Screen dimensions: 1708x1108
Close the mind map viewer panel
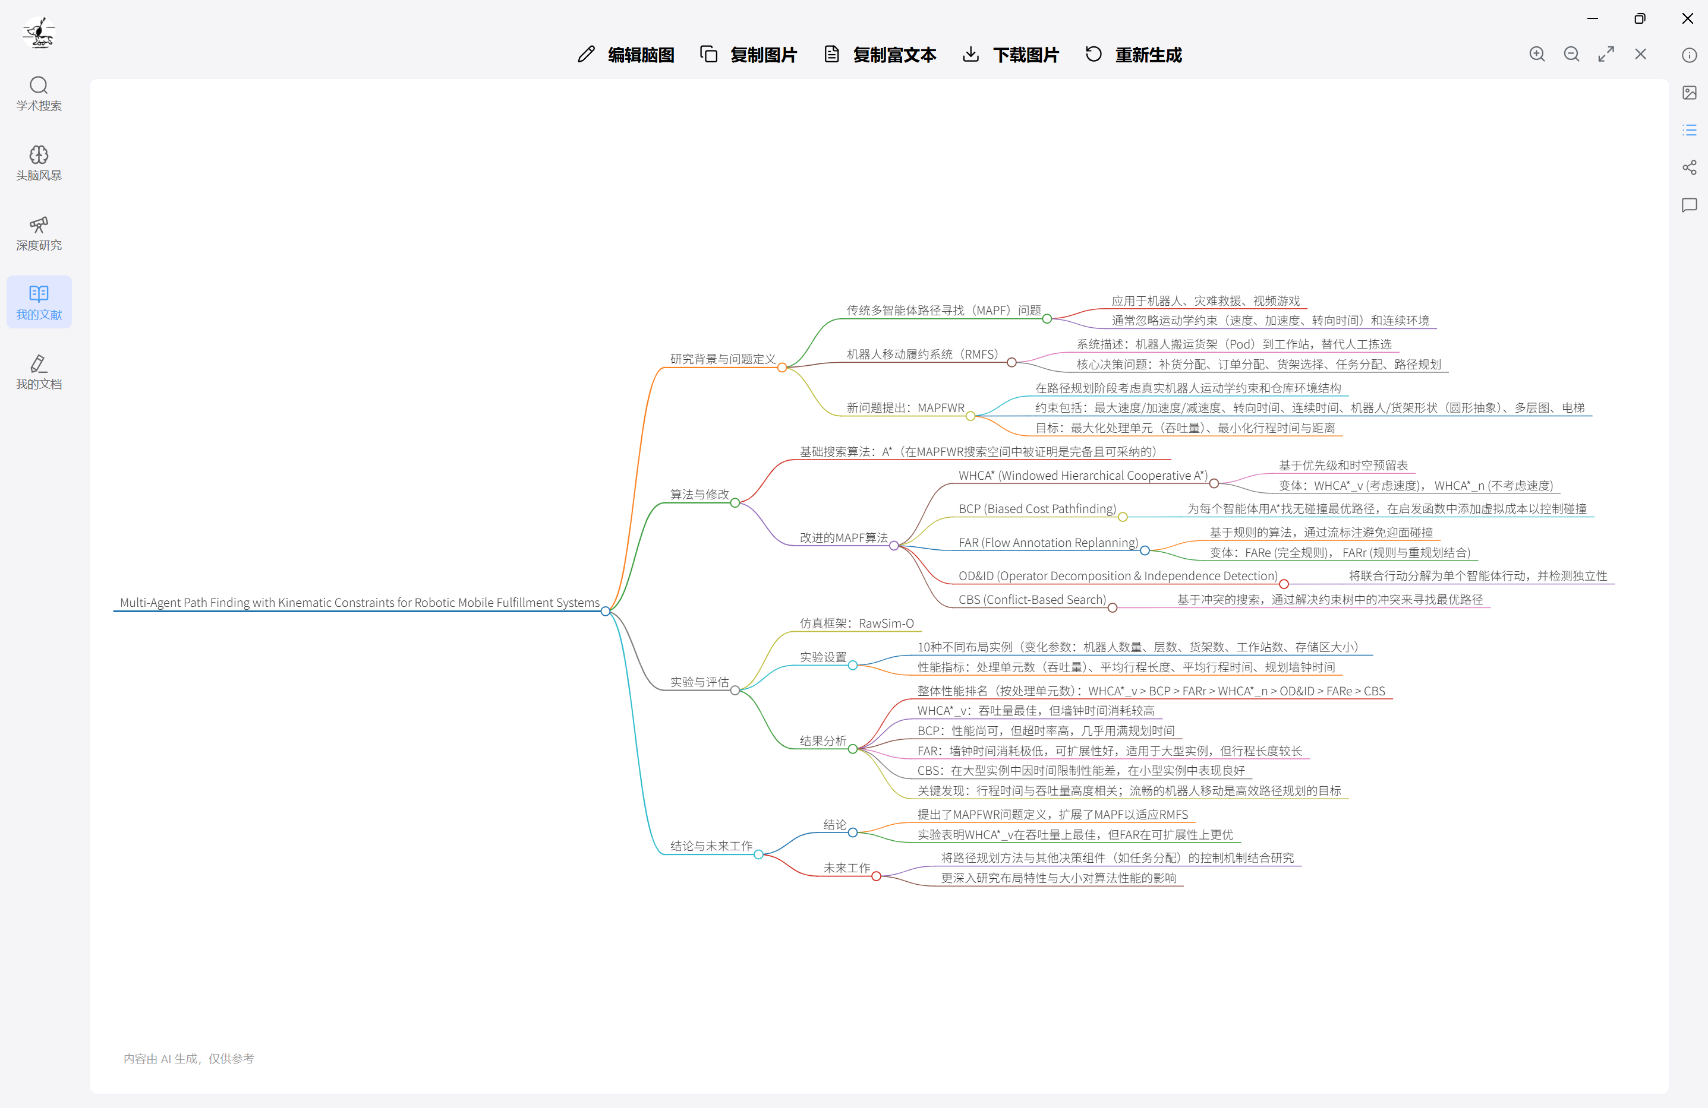1640,55
